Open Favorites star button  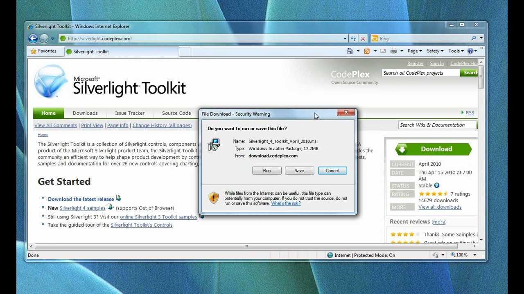(x=43, y=51)
